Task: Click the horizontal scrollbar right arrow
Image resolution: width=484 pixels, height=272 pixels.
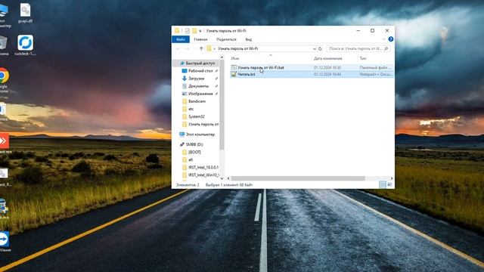Action: [392, 178]
